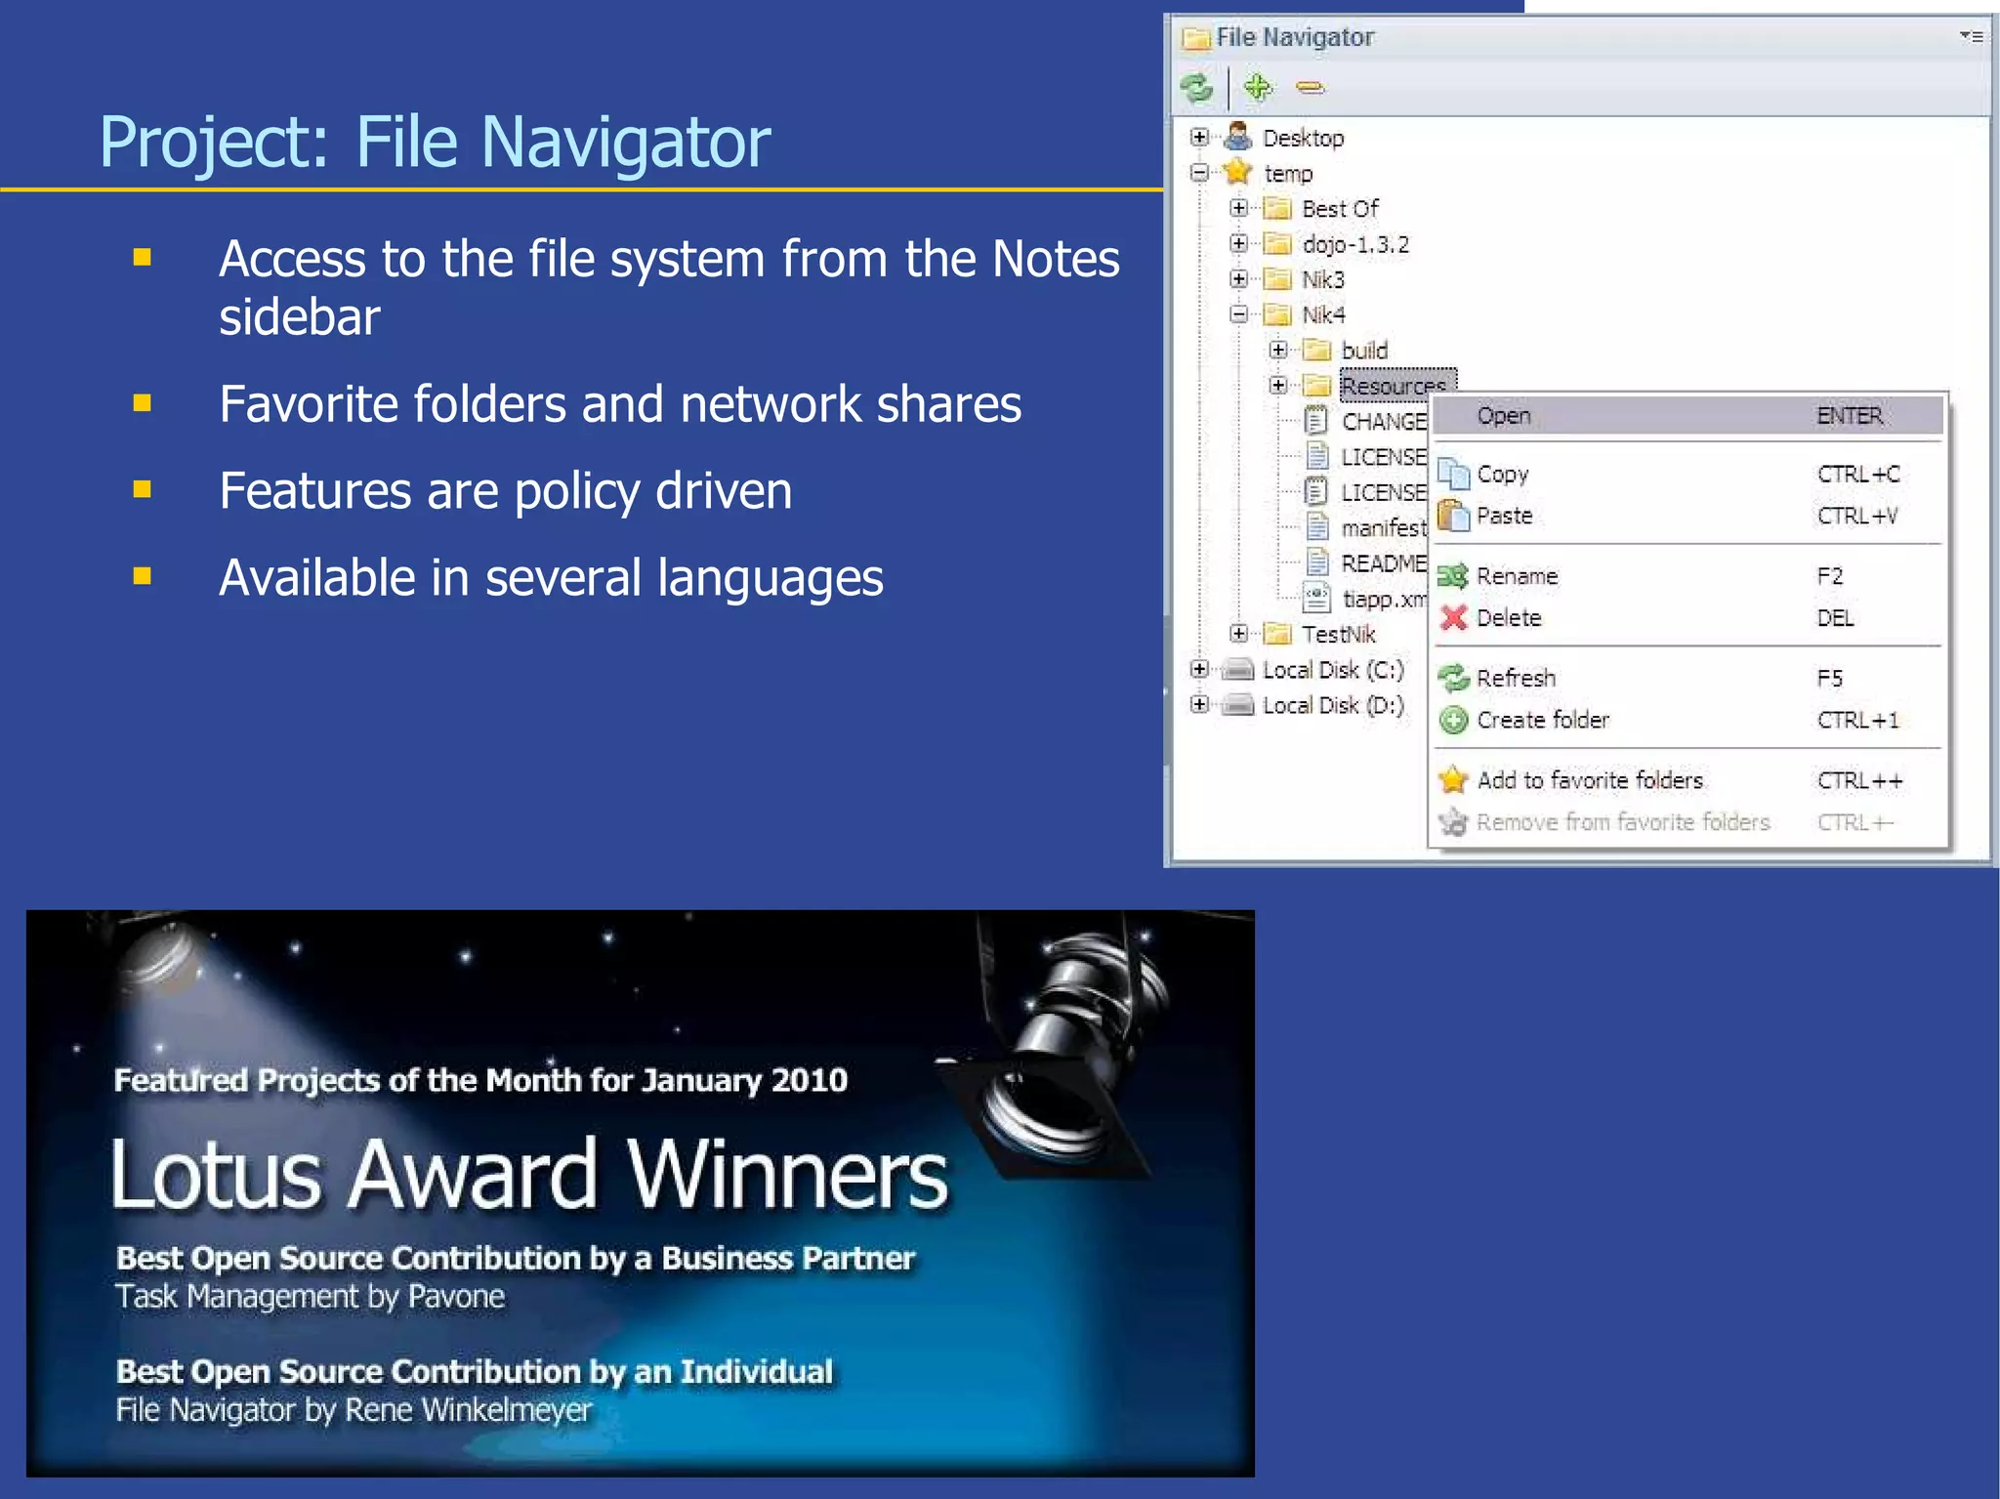Expand the Desktop tree node

point(1199,137)
